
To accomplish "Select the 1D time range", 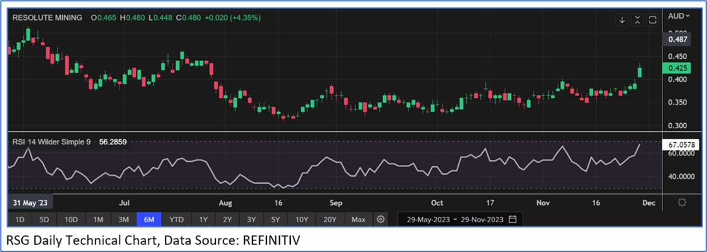I will click(20, 220).
